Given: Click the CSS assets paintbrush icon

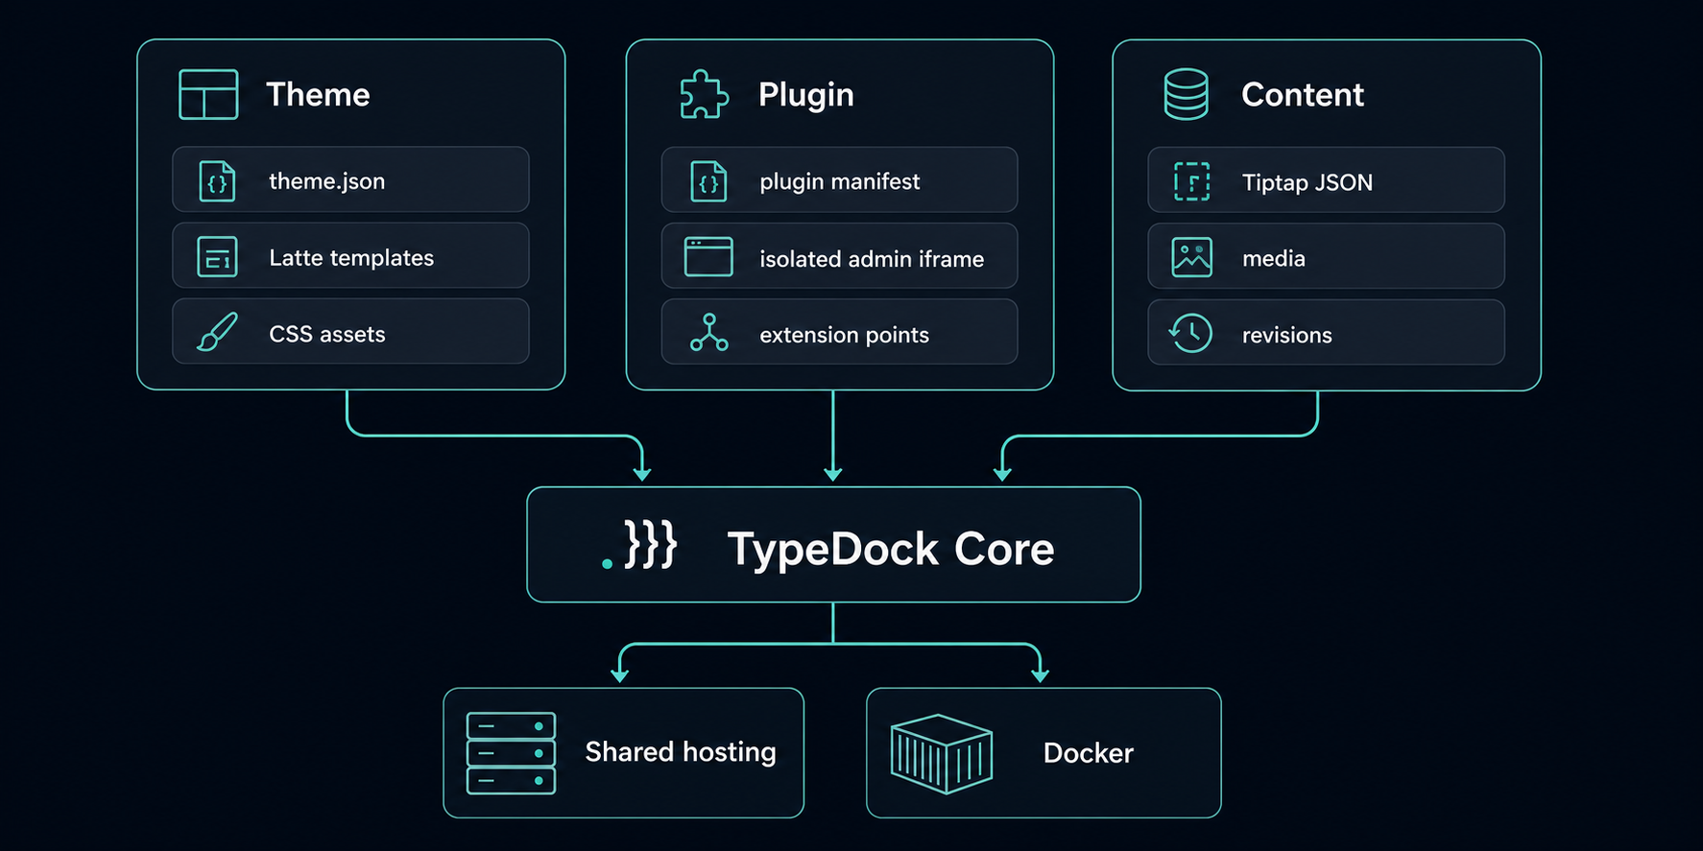Looking at the screenshot, I should (217, 333).
